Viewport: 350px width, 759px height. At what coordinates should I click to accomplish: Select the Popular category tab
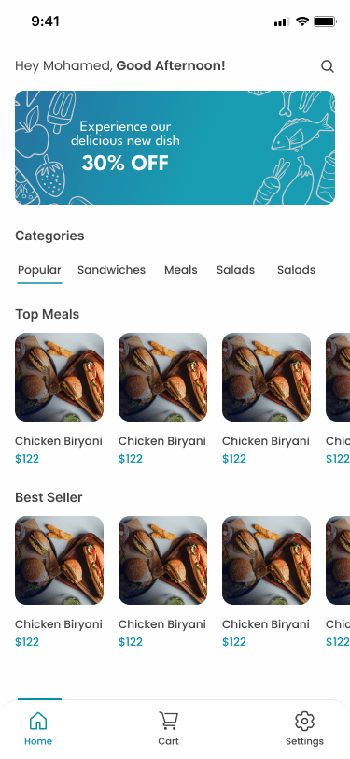(39, 270)
